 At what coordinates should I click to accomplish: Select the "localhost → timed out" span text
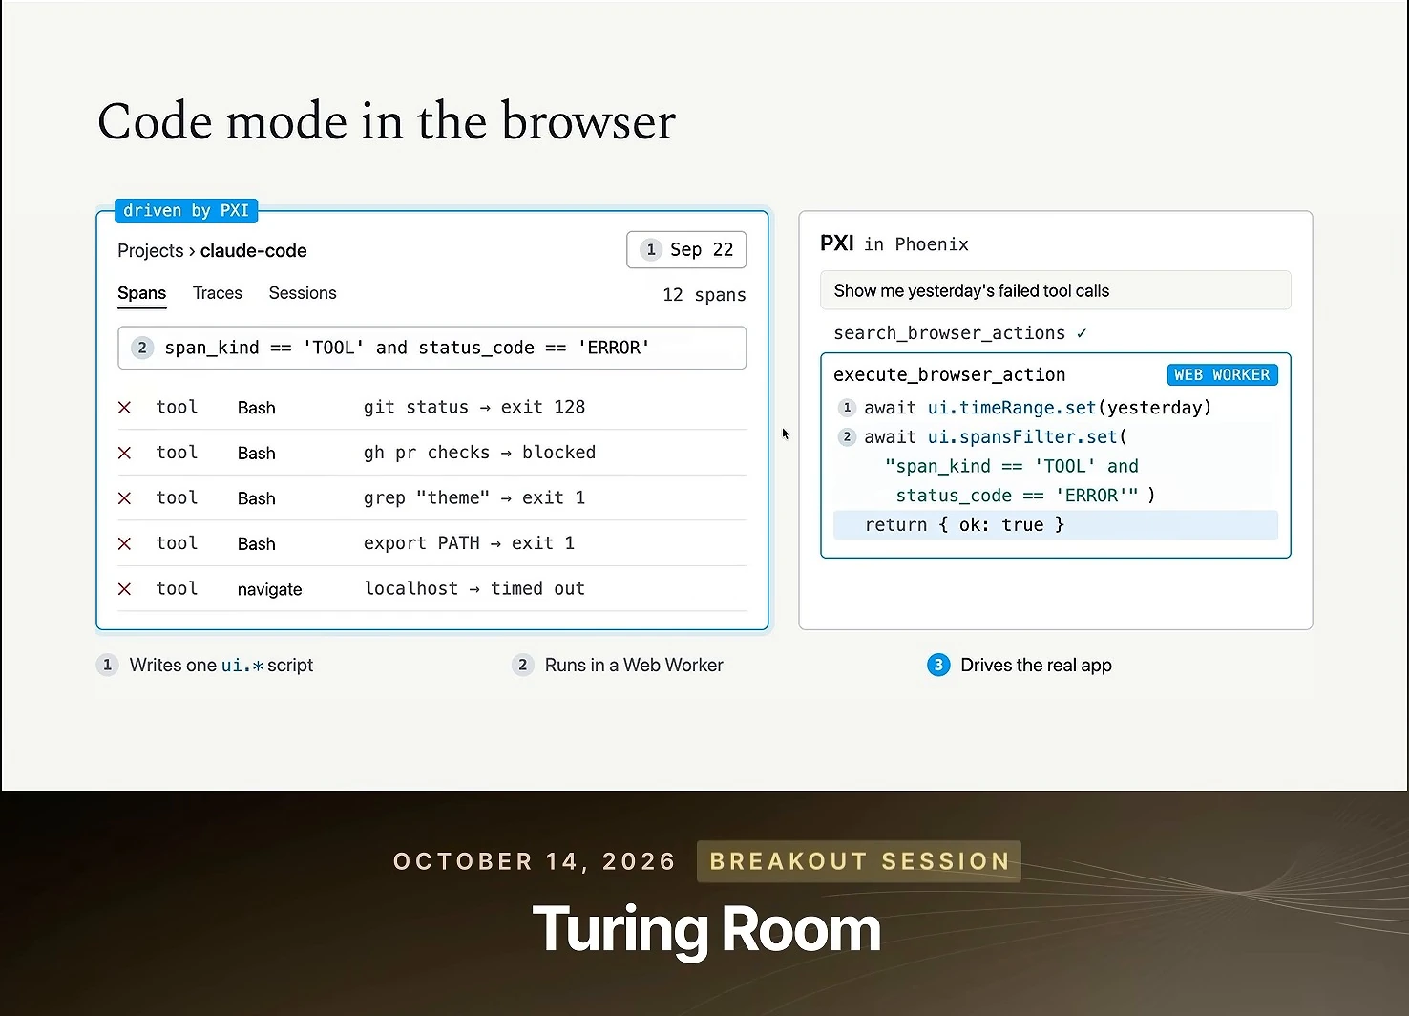click(x=474, y=588)
